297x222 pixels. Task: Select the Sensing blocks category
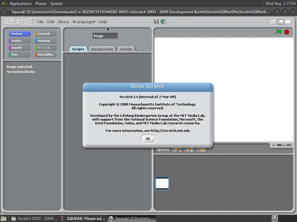46,40
